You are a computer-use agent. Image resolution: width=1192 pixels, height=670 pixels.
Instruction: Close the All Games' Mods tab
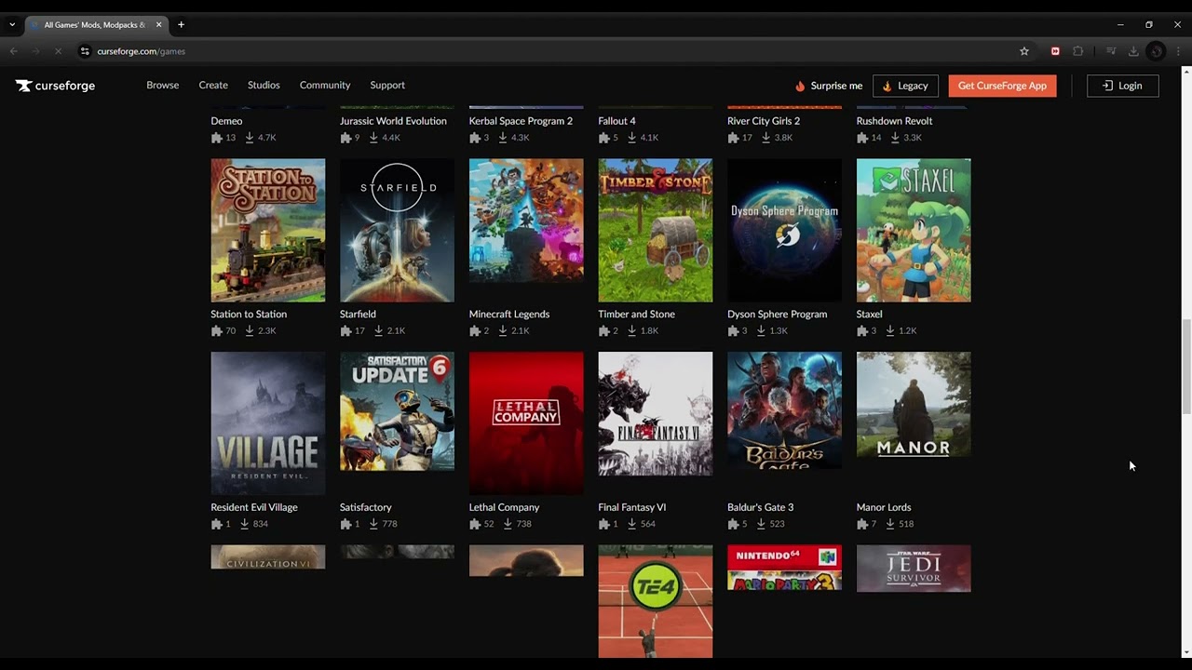158,25
